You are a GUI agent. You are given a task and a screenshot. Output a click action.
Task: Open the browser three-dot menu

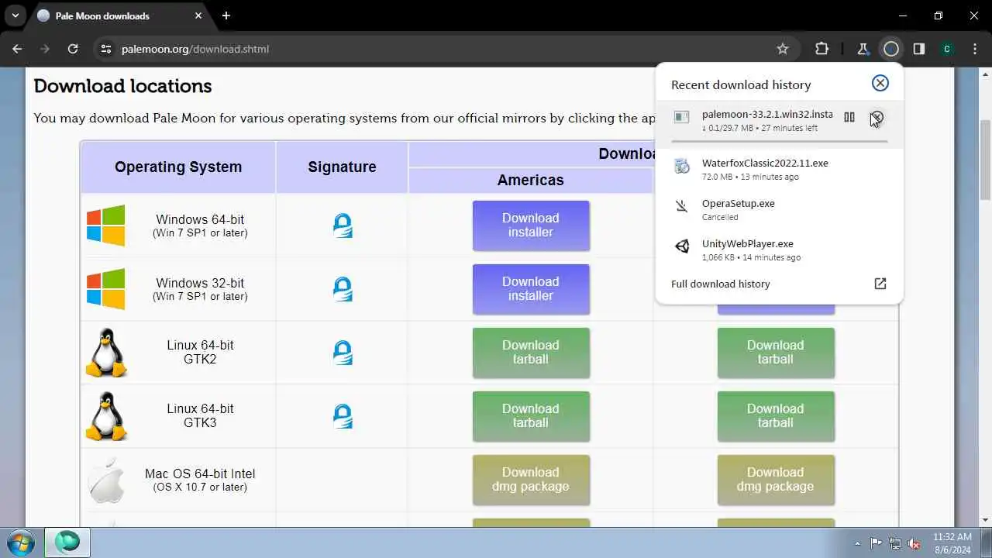975,49
